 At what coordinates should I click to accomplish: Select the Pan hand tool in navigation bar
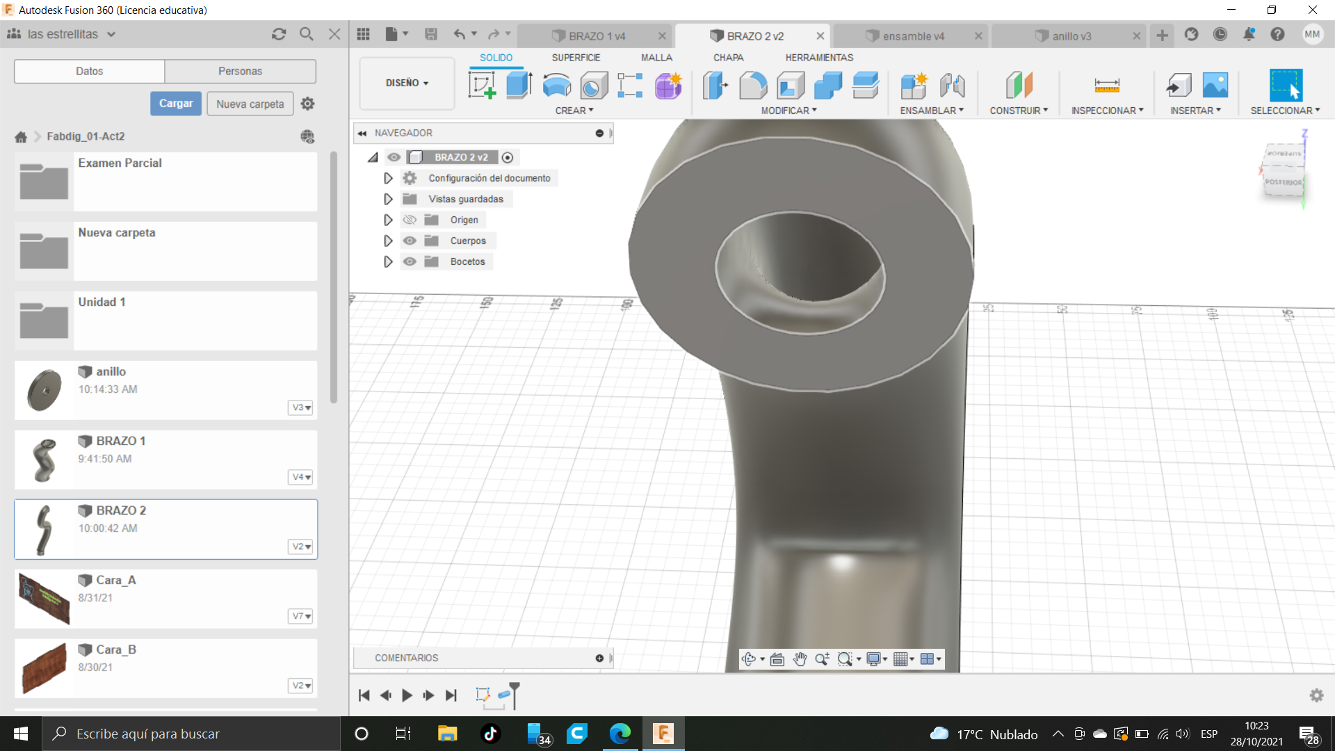[800, 659]
